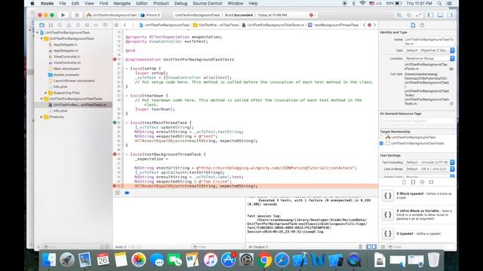The image size is (483, 271).
Task: Toggle the console pane view
Action: point(374,247)
